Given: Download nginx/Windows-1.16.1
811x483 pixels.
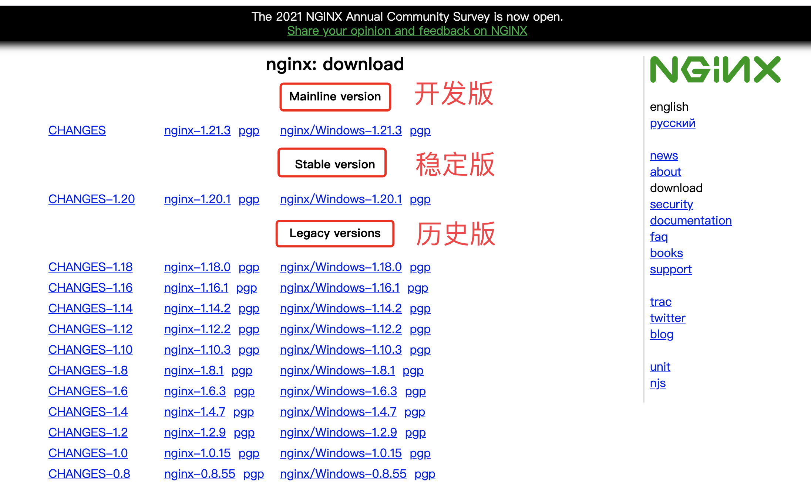Looking at the screenshot, I should [x=340, y=288].
